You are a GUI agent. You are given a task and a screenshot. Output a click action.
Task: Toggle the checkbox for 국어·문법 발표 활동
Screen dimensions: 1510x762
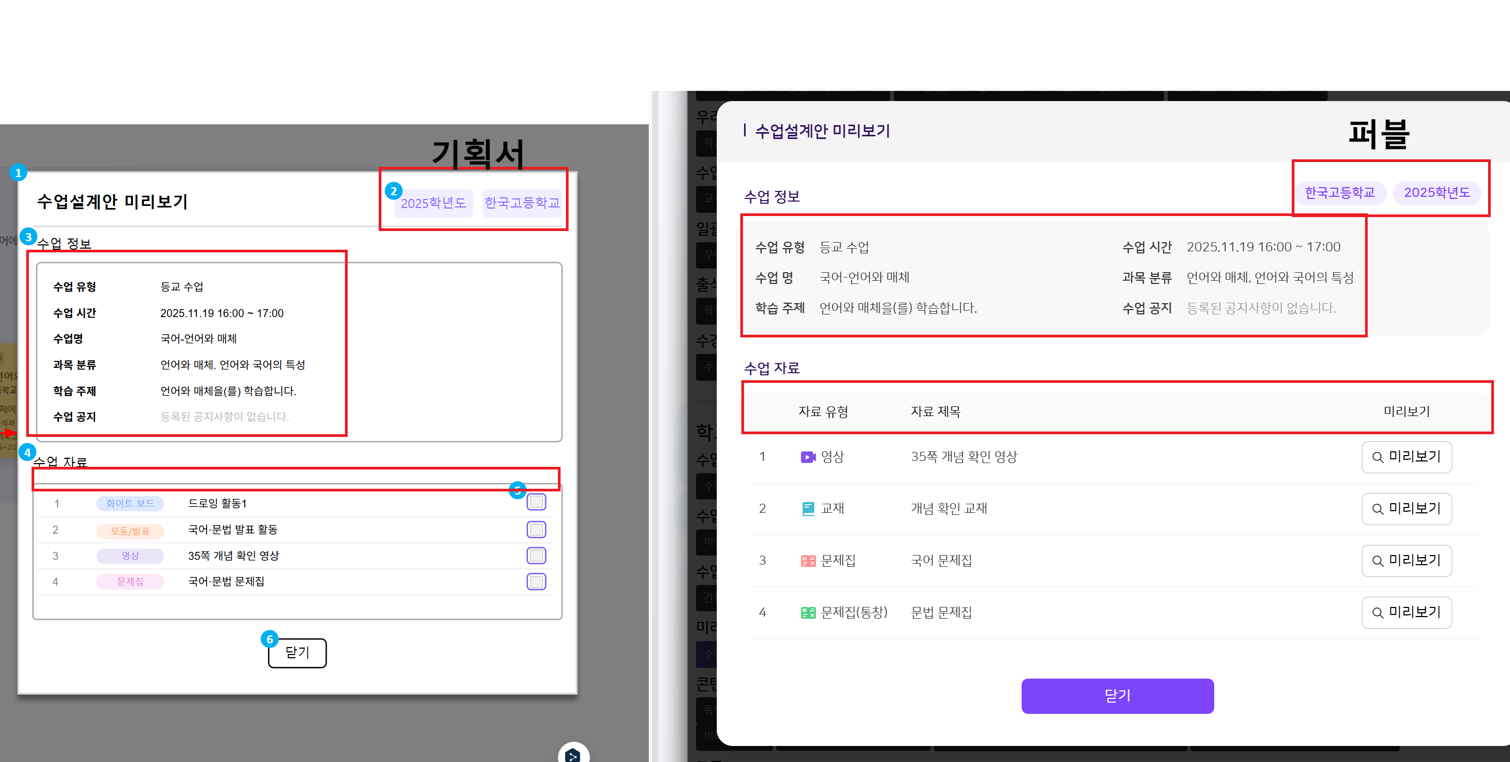pyautogui.click(x=536, y=530)
